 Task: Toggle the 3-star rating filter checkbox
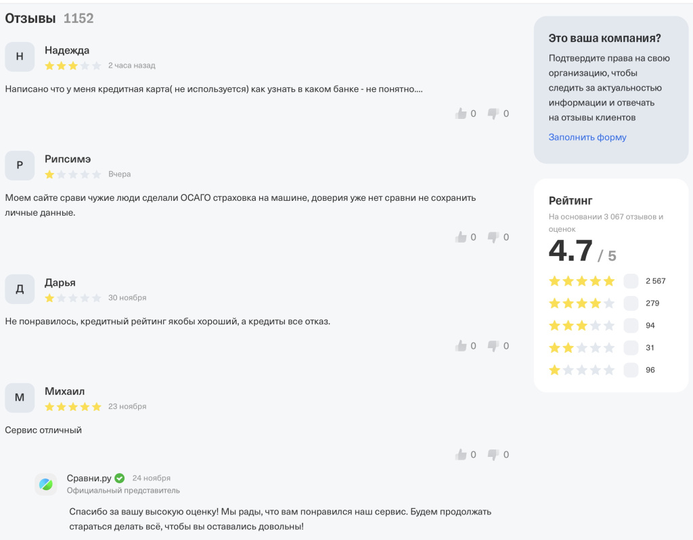click(631, 326)
